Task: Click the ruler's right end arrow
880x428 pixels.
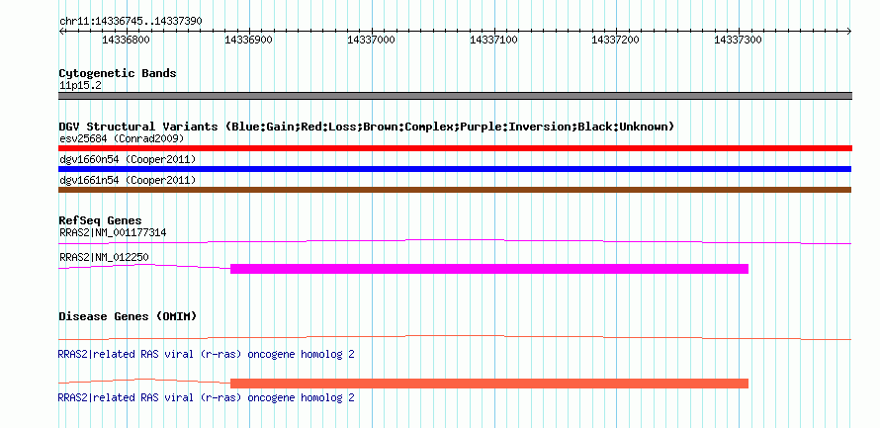Action: coord(848,32)
